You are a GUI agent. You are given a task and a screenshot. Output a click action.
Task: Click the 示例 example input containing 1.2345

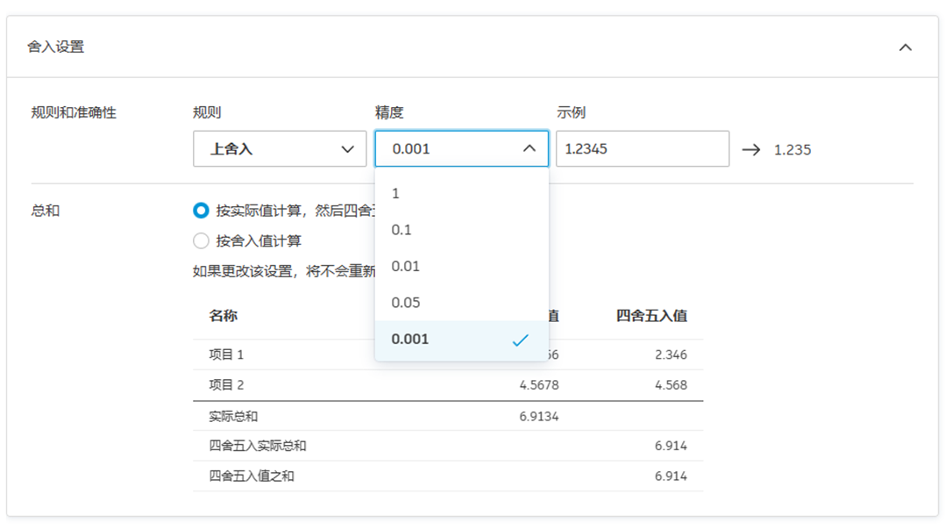tap(643, 148)
